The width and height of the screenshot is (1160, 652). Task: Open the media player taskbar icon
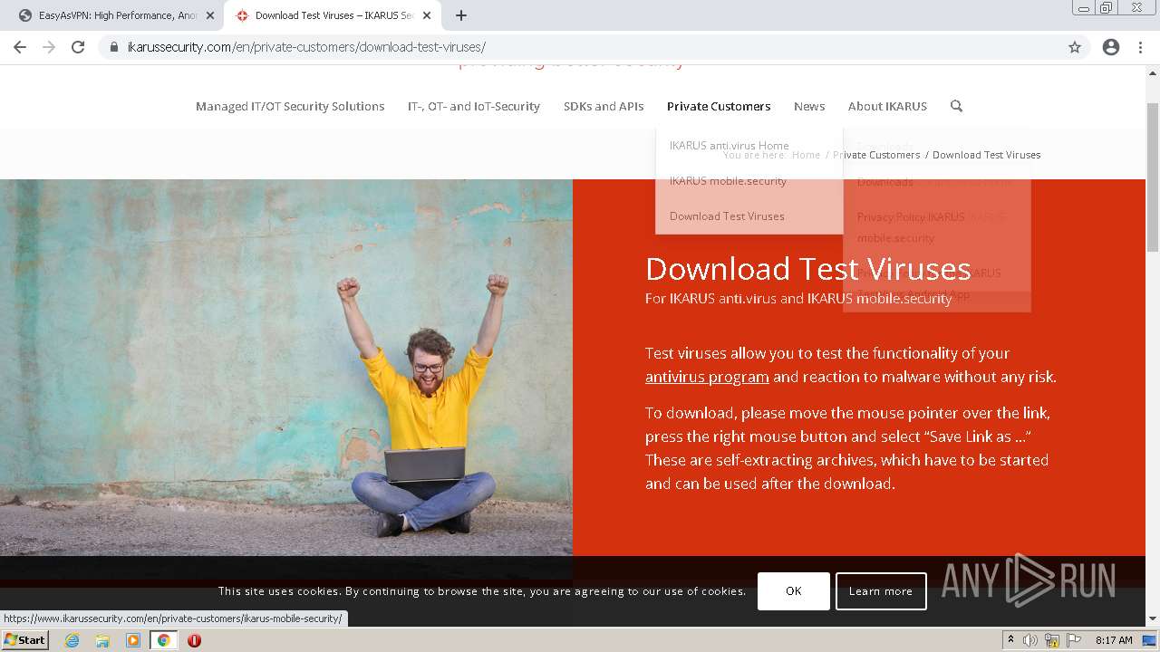(133, 640)
